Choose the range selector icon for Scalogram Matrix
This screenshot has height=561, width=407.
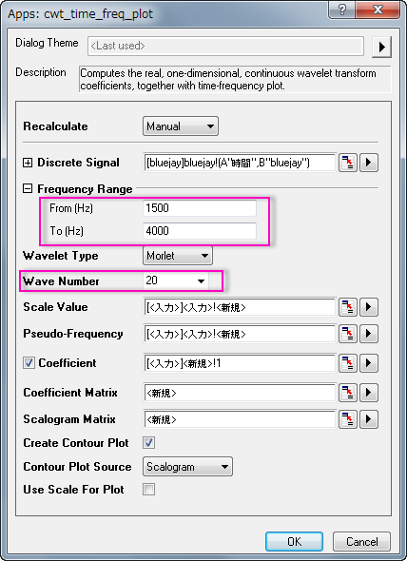click(348, 419)
